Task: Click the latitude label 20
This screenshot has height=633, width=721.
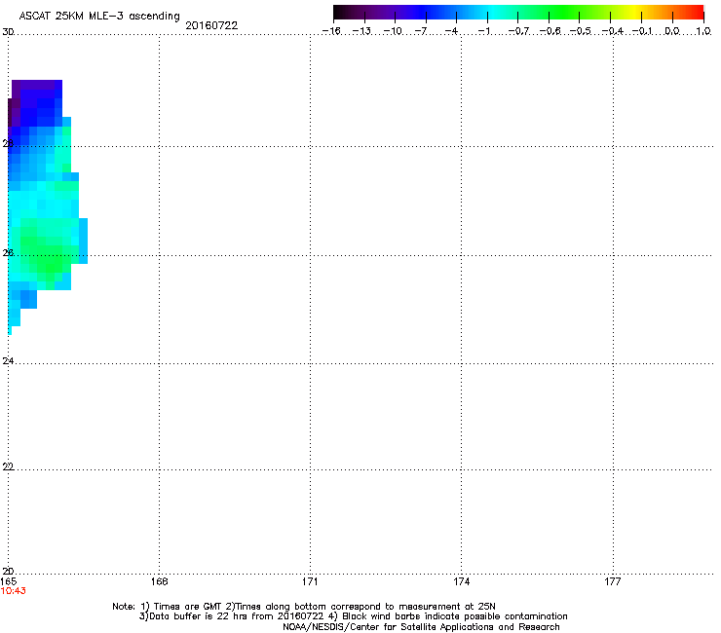Action: [8, 572]
